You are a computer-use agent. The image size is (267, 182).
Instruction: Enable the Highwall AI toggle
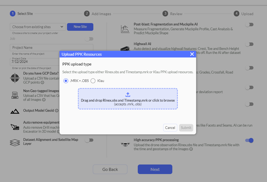[x=249, y=44]
